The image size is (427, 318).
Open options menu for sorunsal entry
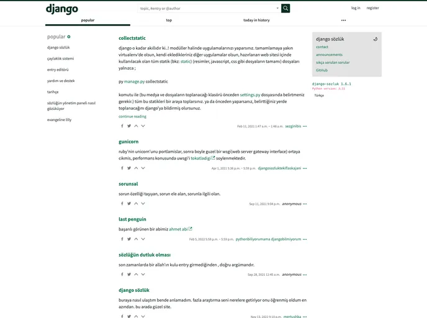point(305,204)
